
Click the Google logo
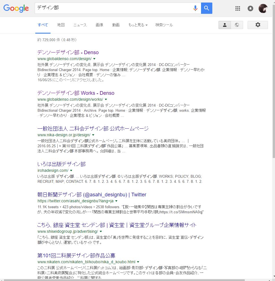pyautogui.click(x=16, y=8)
